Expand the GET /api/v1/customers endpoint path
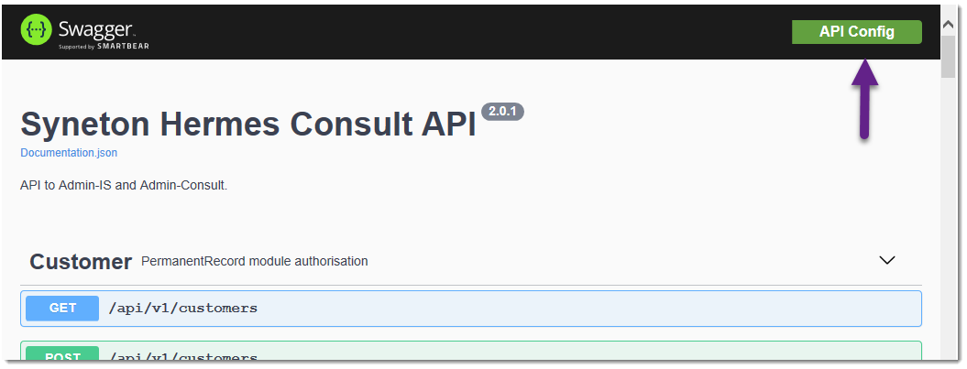Viewport: 967px width, 369px height. [x=182, y=309]
